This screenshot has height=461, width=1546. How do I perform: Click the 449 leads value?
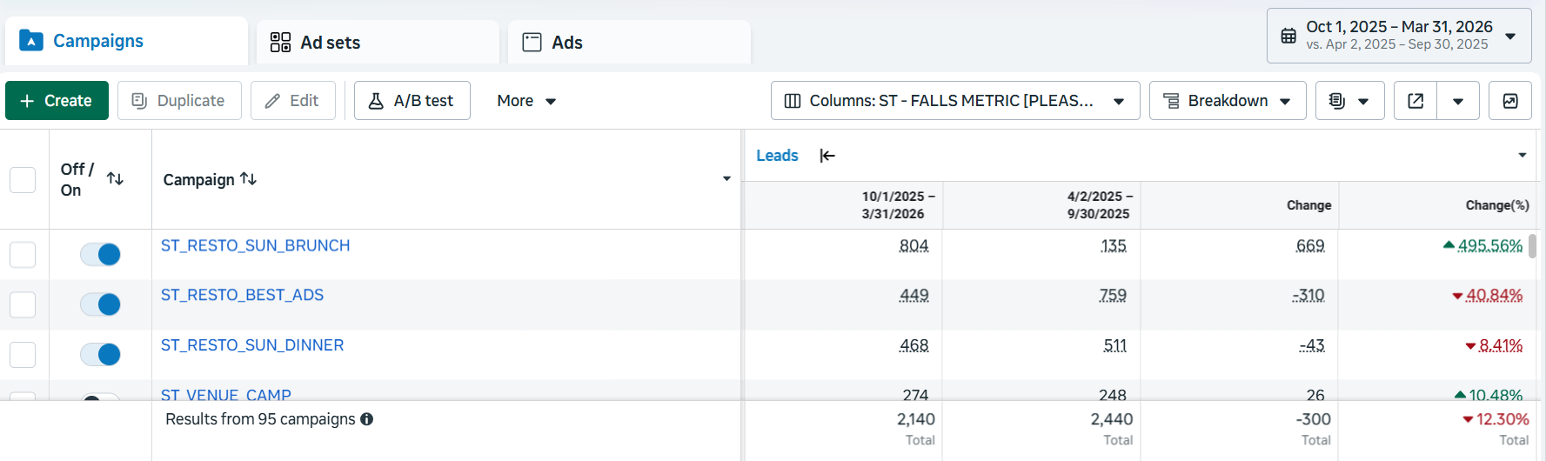point(914,296)
